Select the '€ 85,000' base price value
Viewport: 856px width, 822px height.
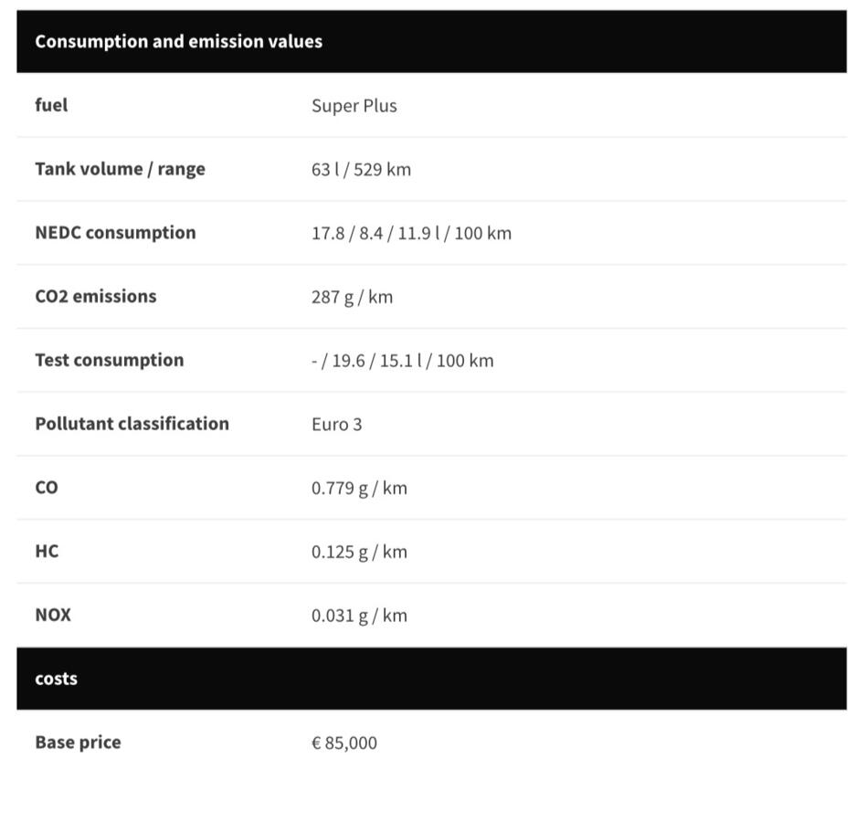[343, 743]
